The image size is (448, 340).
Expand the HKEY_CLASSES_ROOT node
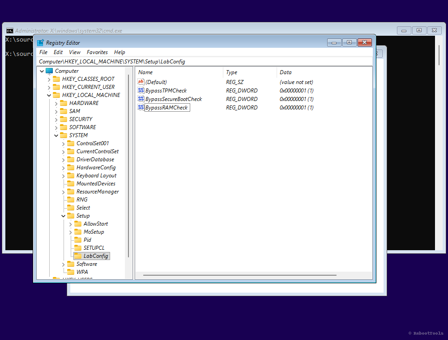(49, 79)
